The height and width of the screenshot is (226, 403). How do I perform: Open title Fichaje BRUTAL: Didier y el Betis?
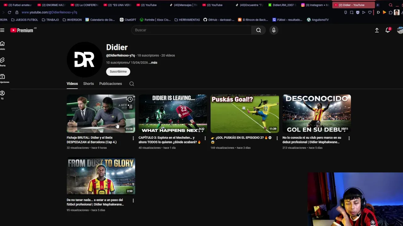point(92,140)
